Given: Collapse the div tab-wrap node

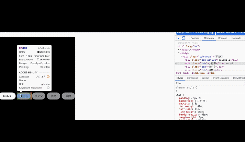Looking at the screenshot, I should 181,57.
